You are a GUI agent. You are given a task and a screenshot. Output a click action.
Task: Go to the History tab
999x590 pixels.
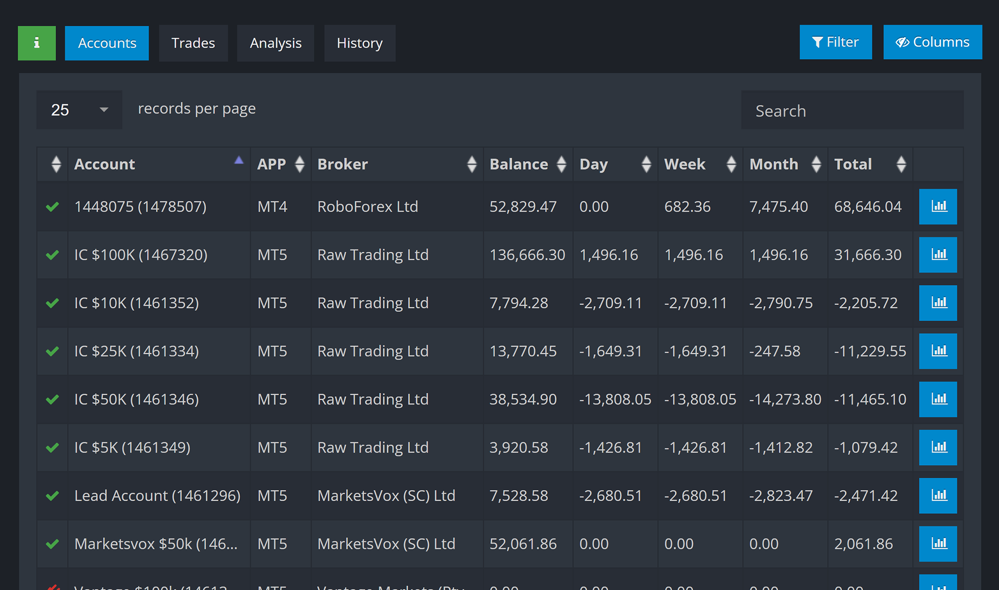[x=360, y=43]
